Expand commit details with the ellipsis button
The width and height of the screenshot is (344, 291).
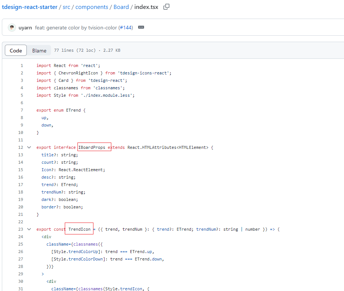click(141, 28)
